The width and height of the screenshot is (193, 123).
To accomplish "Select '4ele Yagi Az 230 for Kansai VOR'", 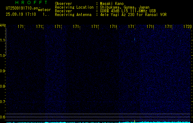I will coord(133,15).
